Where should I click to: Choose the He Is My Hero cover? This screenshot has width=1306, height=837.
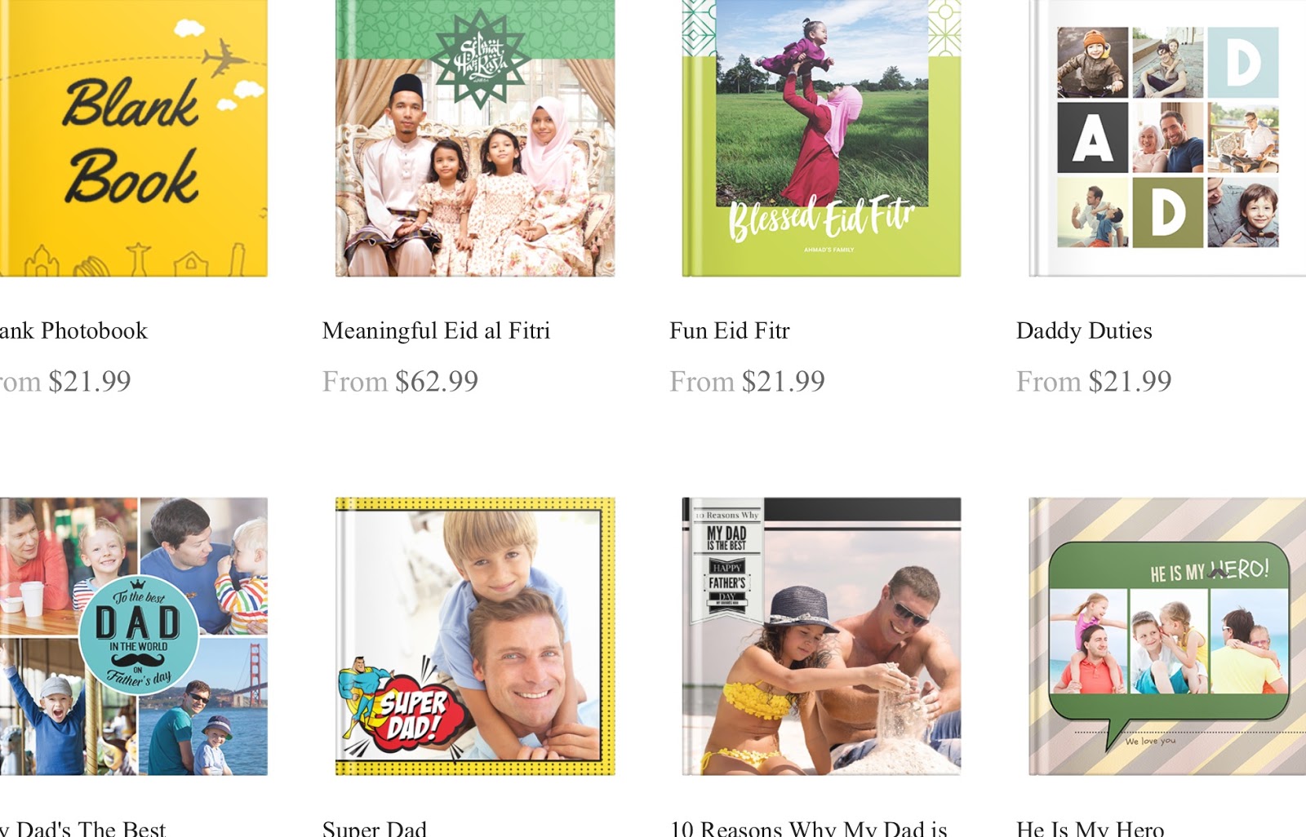1167,636
